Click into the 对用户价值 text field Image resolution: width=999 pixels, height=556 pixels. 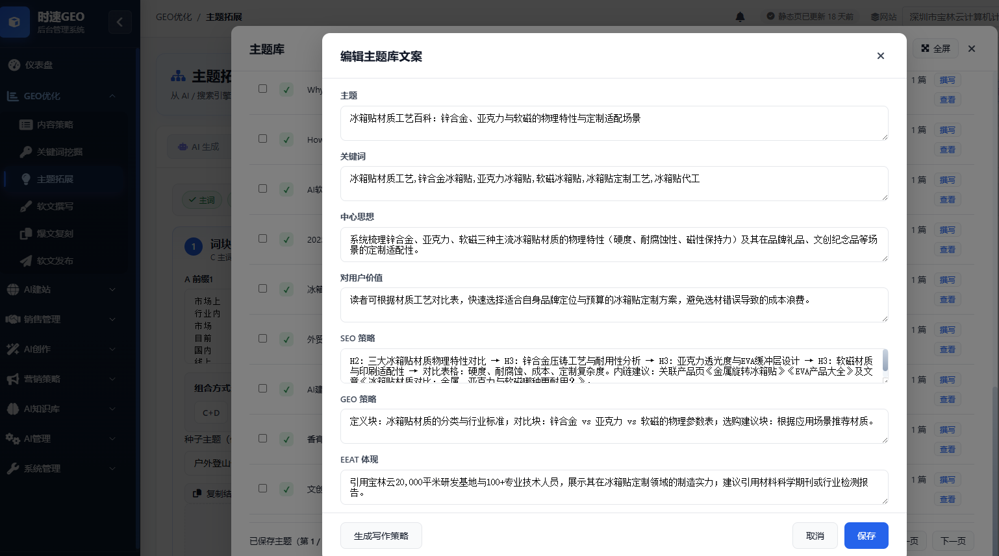click(x=614, y=305)
